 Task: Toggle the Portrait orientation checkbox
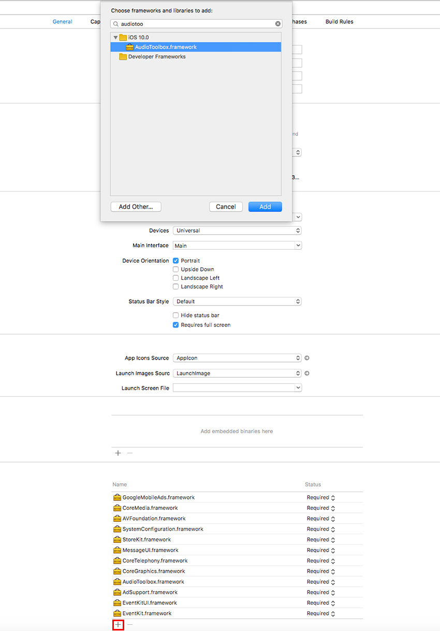pyautogui.click(x=176, y=261)
